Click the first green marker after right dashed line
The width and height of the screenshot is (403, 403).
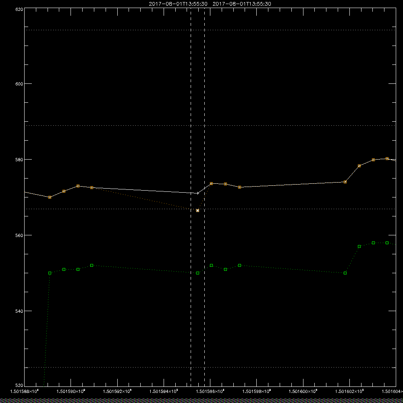click(x=211, y=265)
